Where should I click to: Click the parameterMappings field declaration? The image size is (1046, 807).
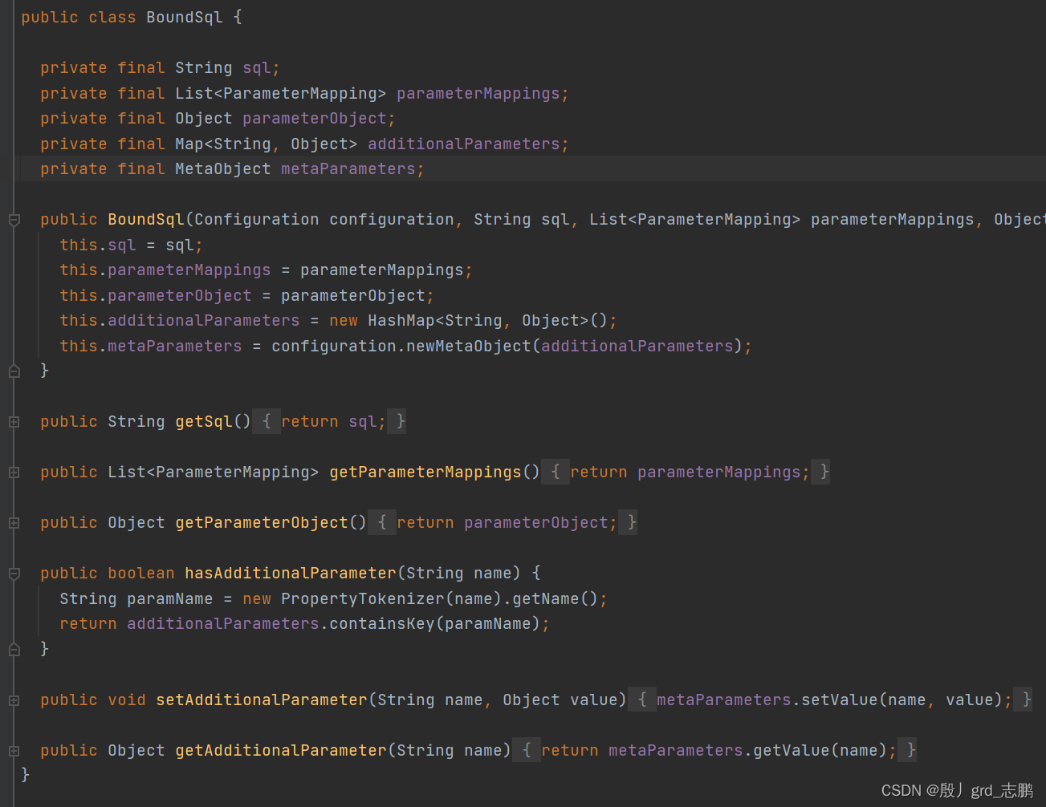coord(482,94)
